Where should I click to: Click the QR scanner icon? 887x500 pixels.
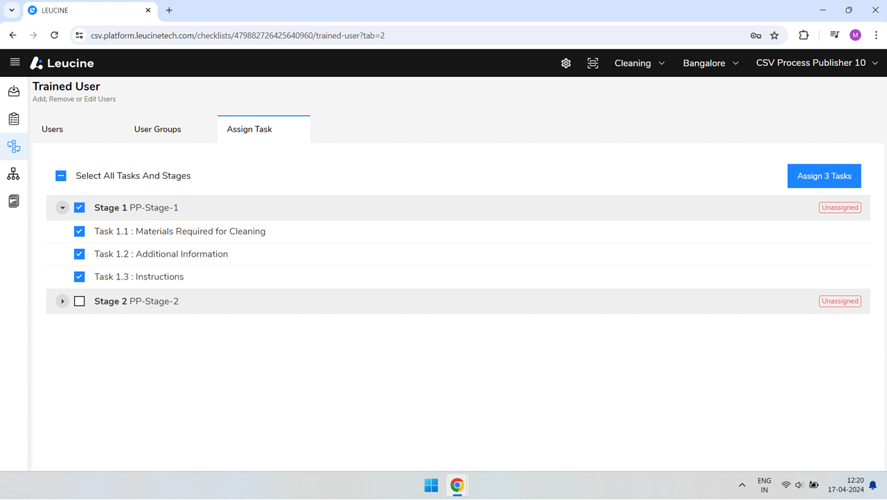click(592, 63)
